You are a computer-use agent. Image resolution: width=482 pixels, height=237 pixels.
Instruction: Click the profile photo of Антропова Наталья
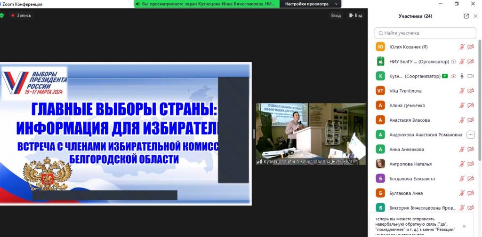[x=380, y=164]
